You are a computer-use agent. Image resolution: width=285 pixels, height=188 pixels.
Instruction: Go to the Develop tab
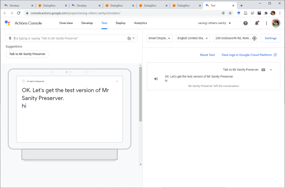87,23
